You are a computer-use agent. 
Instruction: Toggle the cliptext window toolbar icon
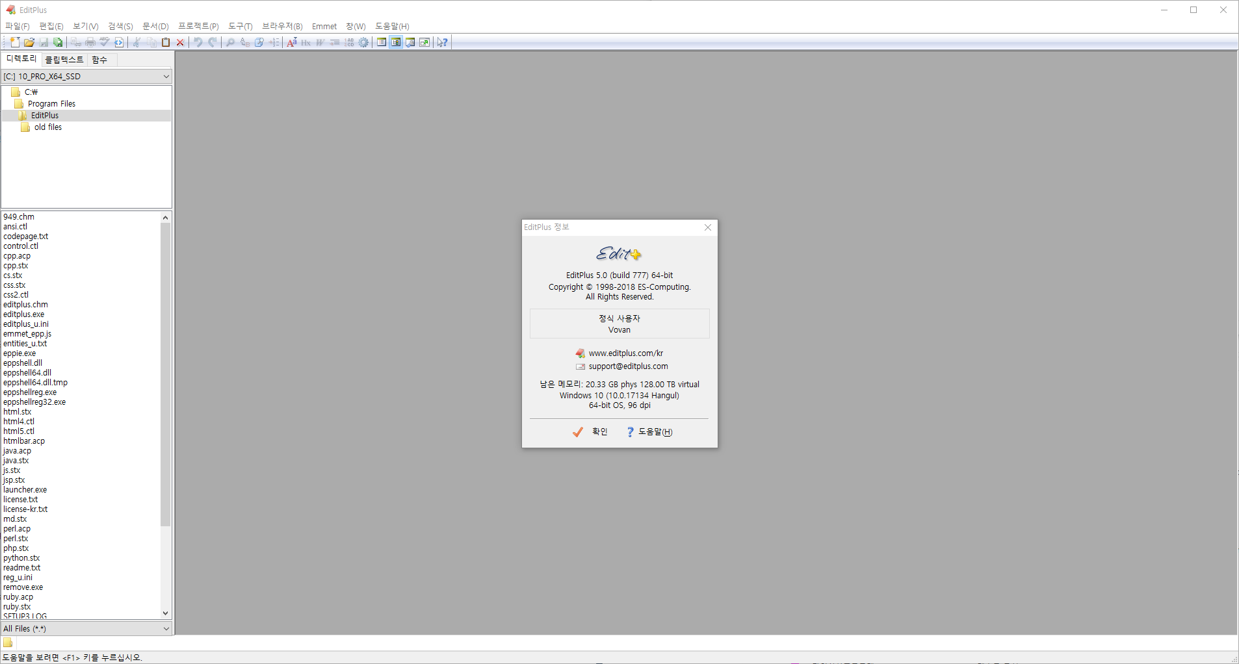(382, 42)
